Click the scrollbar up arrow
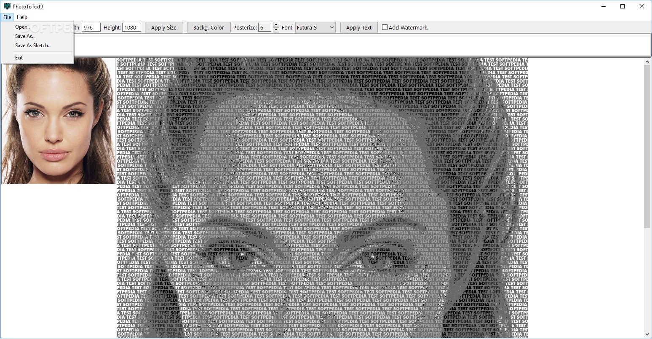Screen dimensions: 652x339 point(647,62)
